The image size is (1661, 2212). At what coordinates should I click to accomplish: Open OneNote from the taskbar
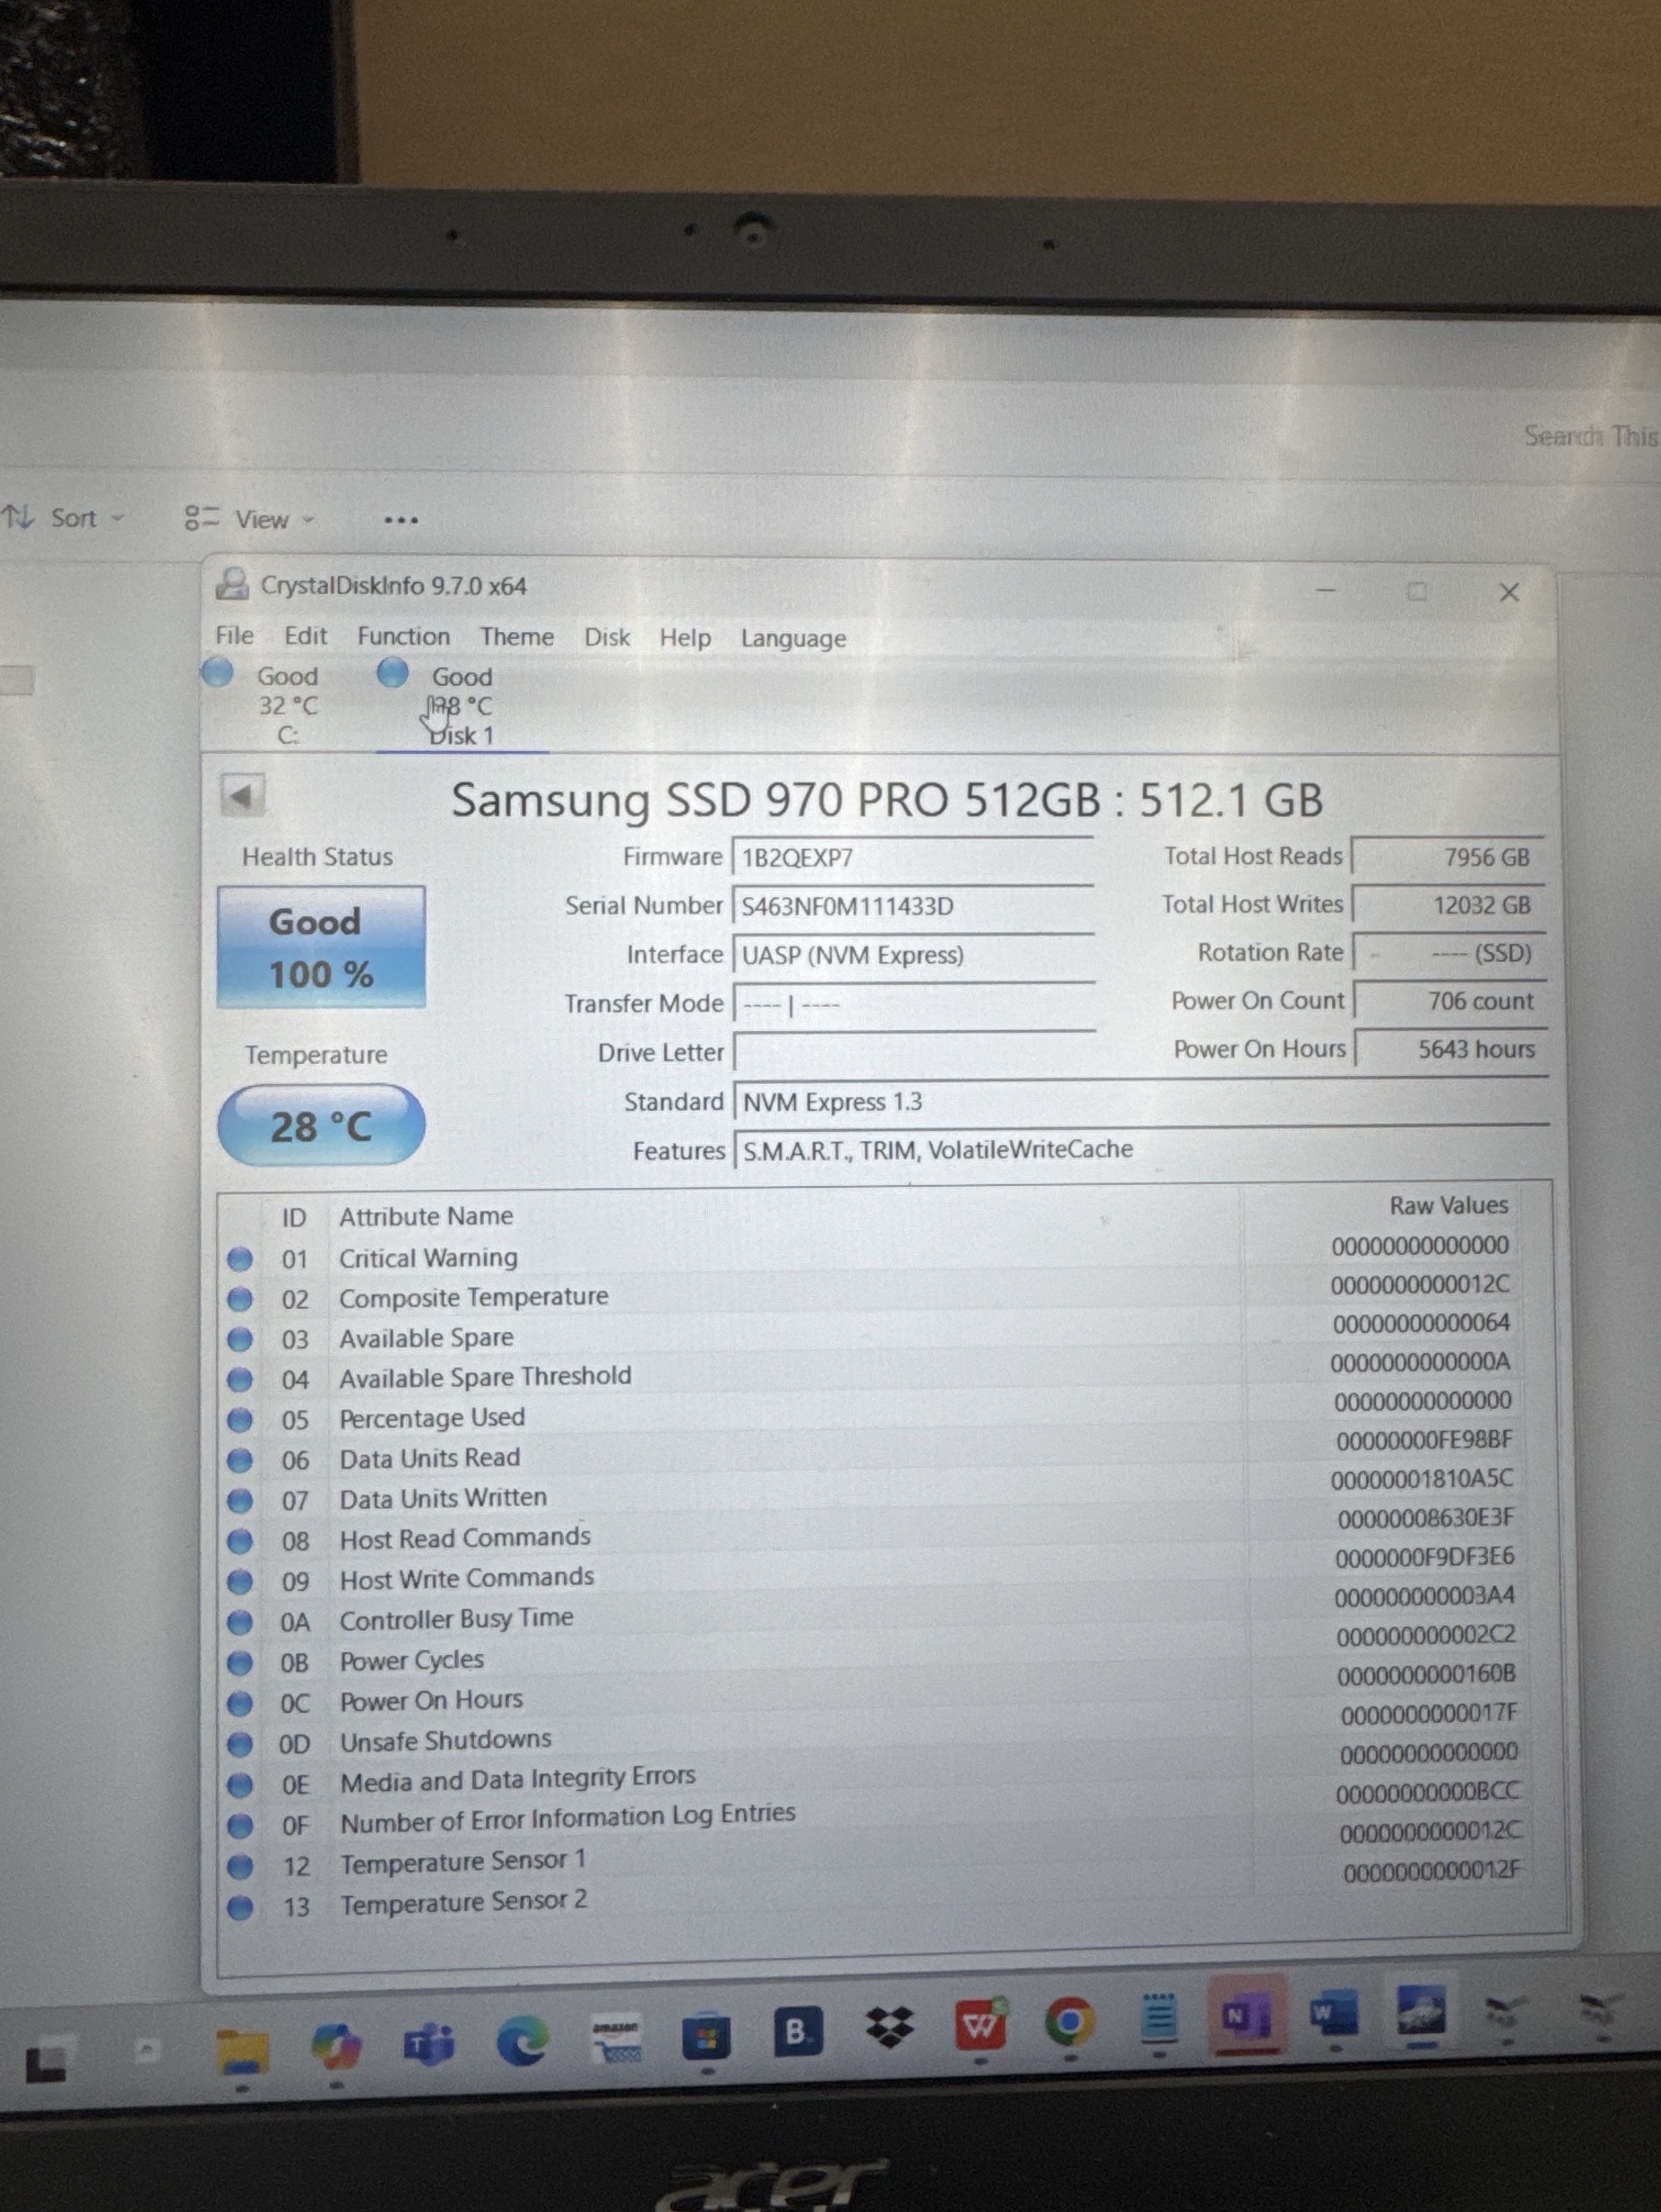(1246, 2015)
